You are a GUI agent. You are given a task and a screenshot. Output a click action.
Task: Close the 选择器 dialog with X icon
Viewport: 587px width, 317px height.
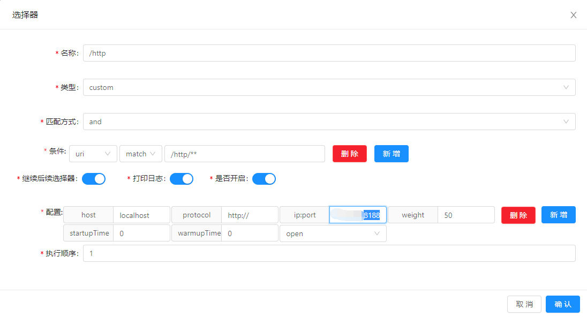(573, 15)
